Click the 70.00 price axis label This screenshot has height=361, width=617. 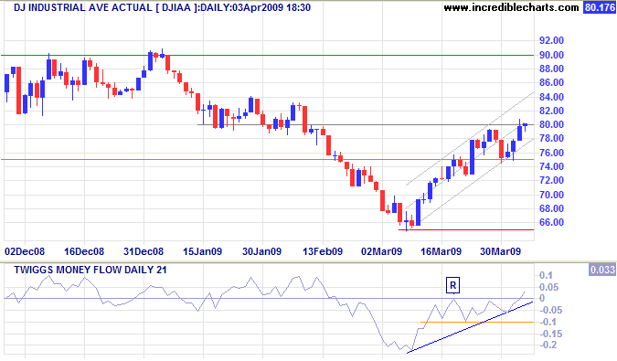552,195
